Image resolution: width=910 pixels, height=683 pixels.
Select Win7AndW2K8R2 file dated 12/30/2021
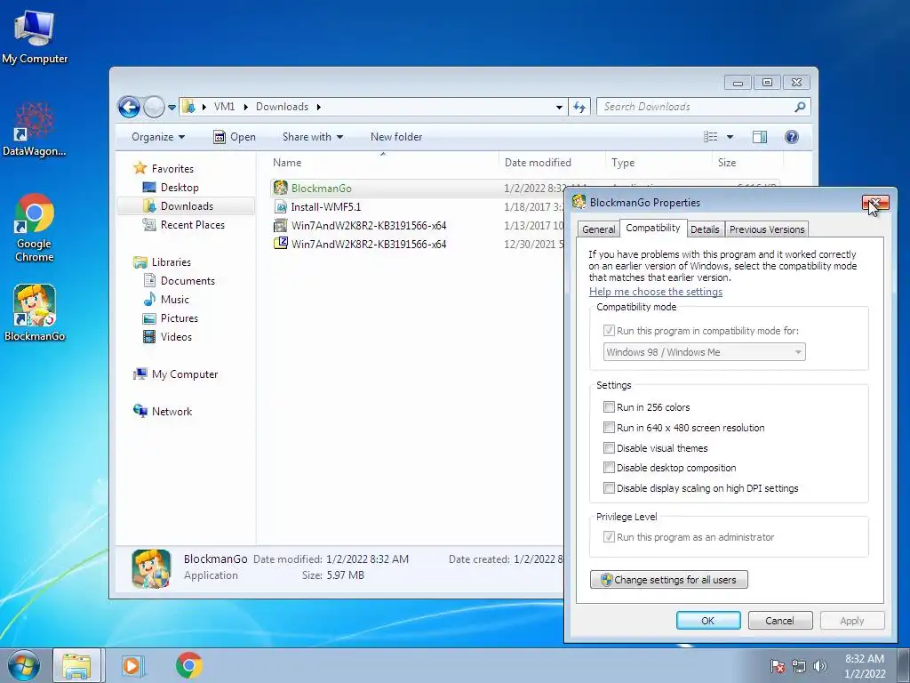point(369,245)
